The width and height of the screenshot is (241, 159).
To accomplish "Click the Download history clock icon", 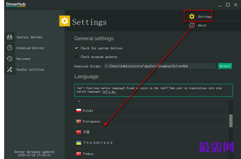I will 9,48.
